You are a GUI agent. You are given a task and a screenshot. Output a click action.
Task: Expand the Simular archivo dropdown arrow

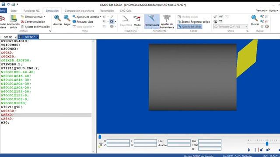(44, 17)
